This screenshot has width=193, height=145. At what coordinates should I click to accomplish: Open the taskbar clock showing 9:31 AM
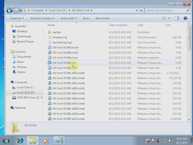[182, 141]
